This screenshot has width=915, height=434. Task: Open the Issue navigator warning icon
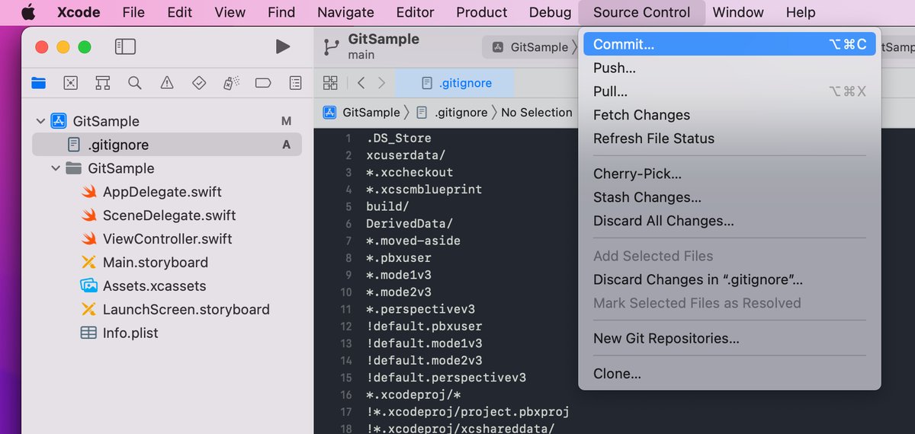coord(167,83)
